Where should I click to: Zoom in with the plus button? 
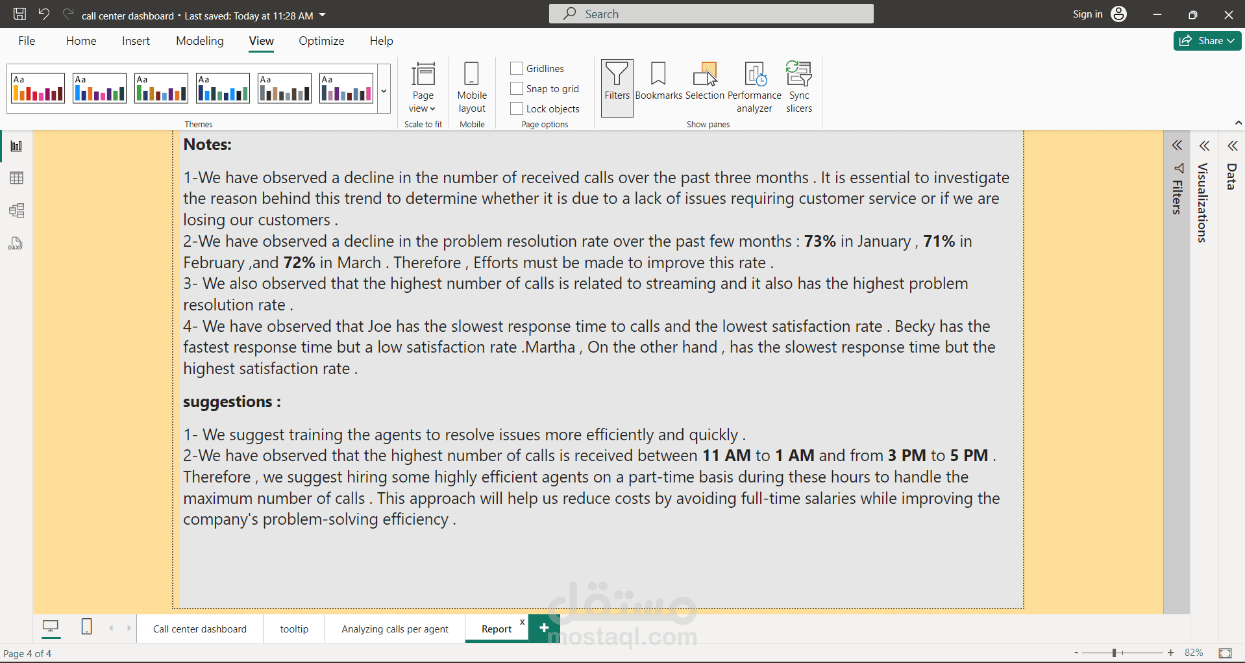1170,653
